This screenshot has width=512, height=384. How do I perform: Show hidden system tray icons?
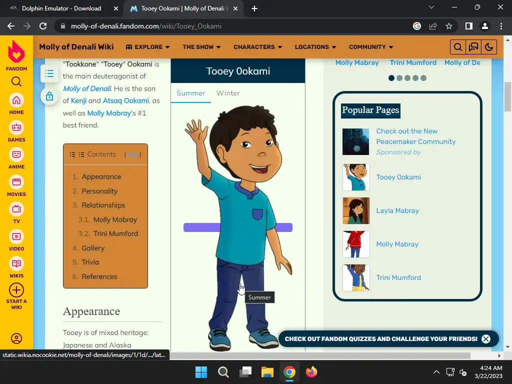[x=436, y=372]
